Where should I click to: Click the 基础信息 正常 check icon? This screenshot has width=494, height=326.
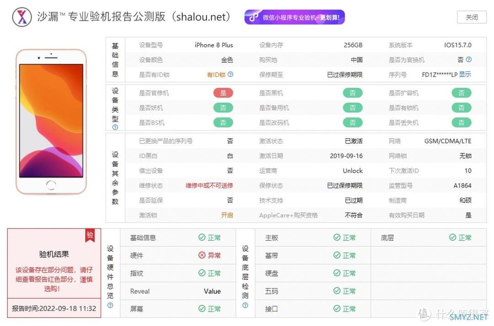point(202,238)
